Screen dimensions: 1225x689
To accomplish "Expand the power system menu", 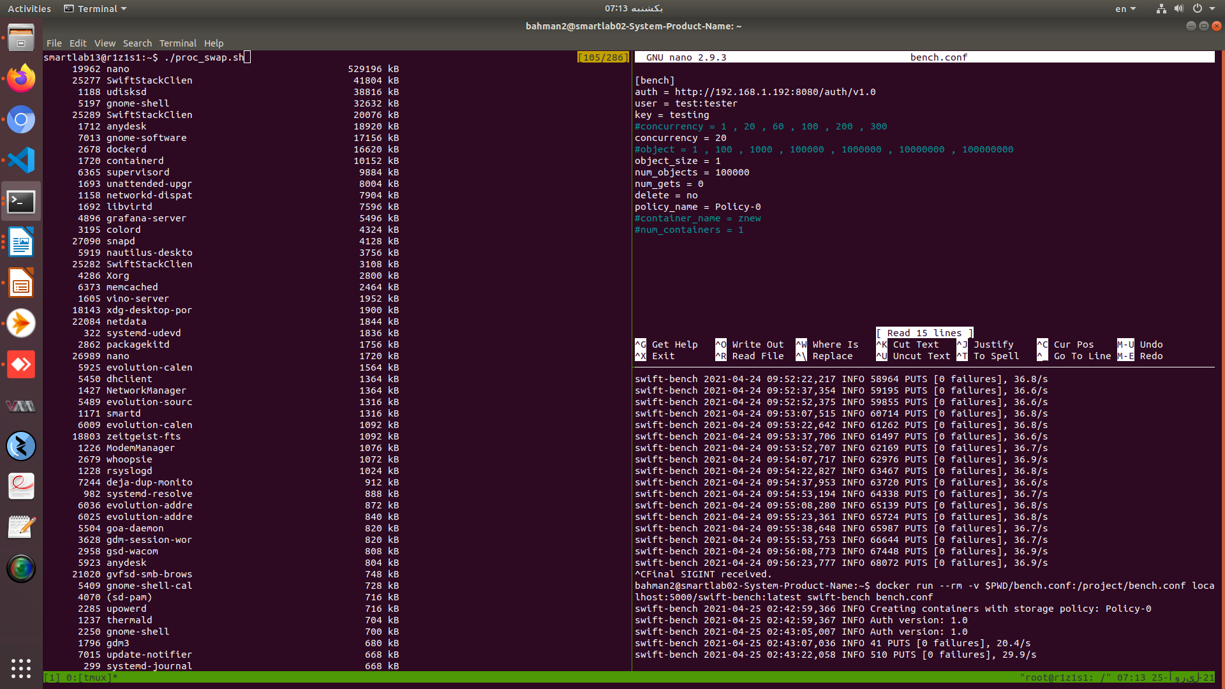I will pyautogui.click(x=1203, y=9).
